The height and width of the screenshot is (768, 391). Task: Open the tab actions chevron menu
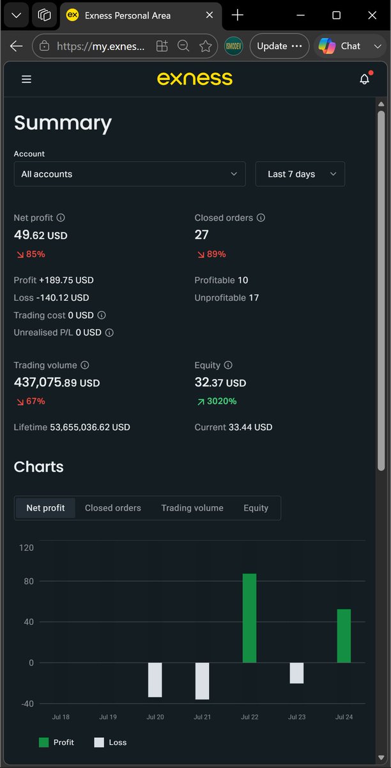coord(16,15)
